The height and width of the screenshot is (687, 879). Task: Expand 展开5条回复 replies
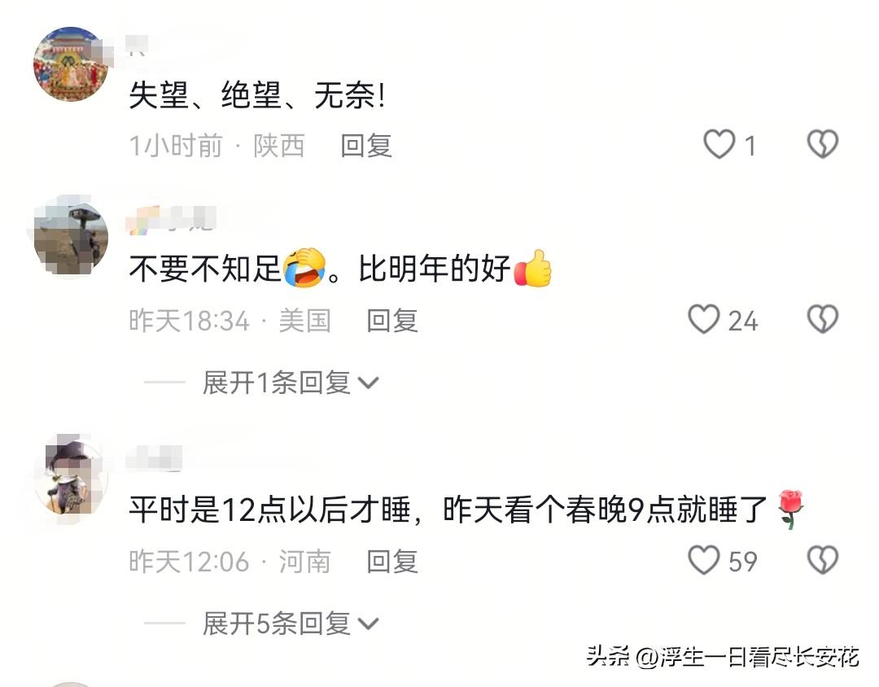pos(291,624)
